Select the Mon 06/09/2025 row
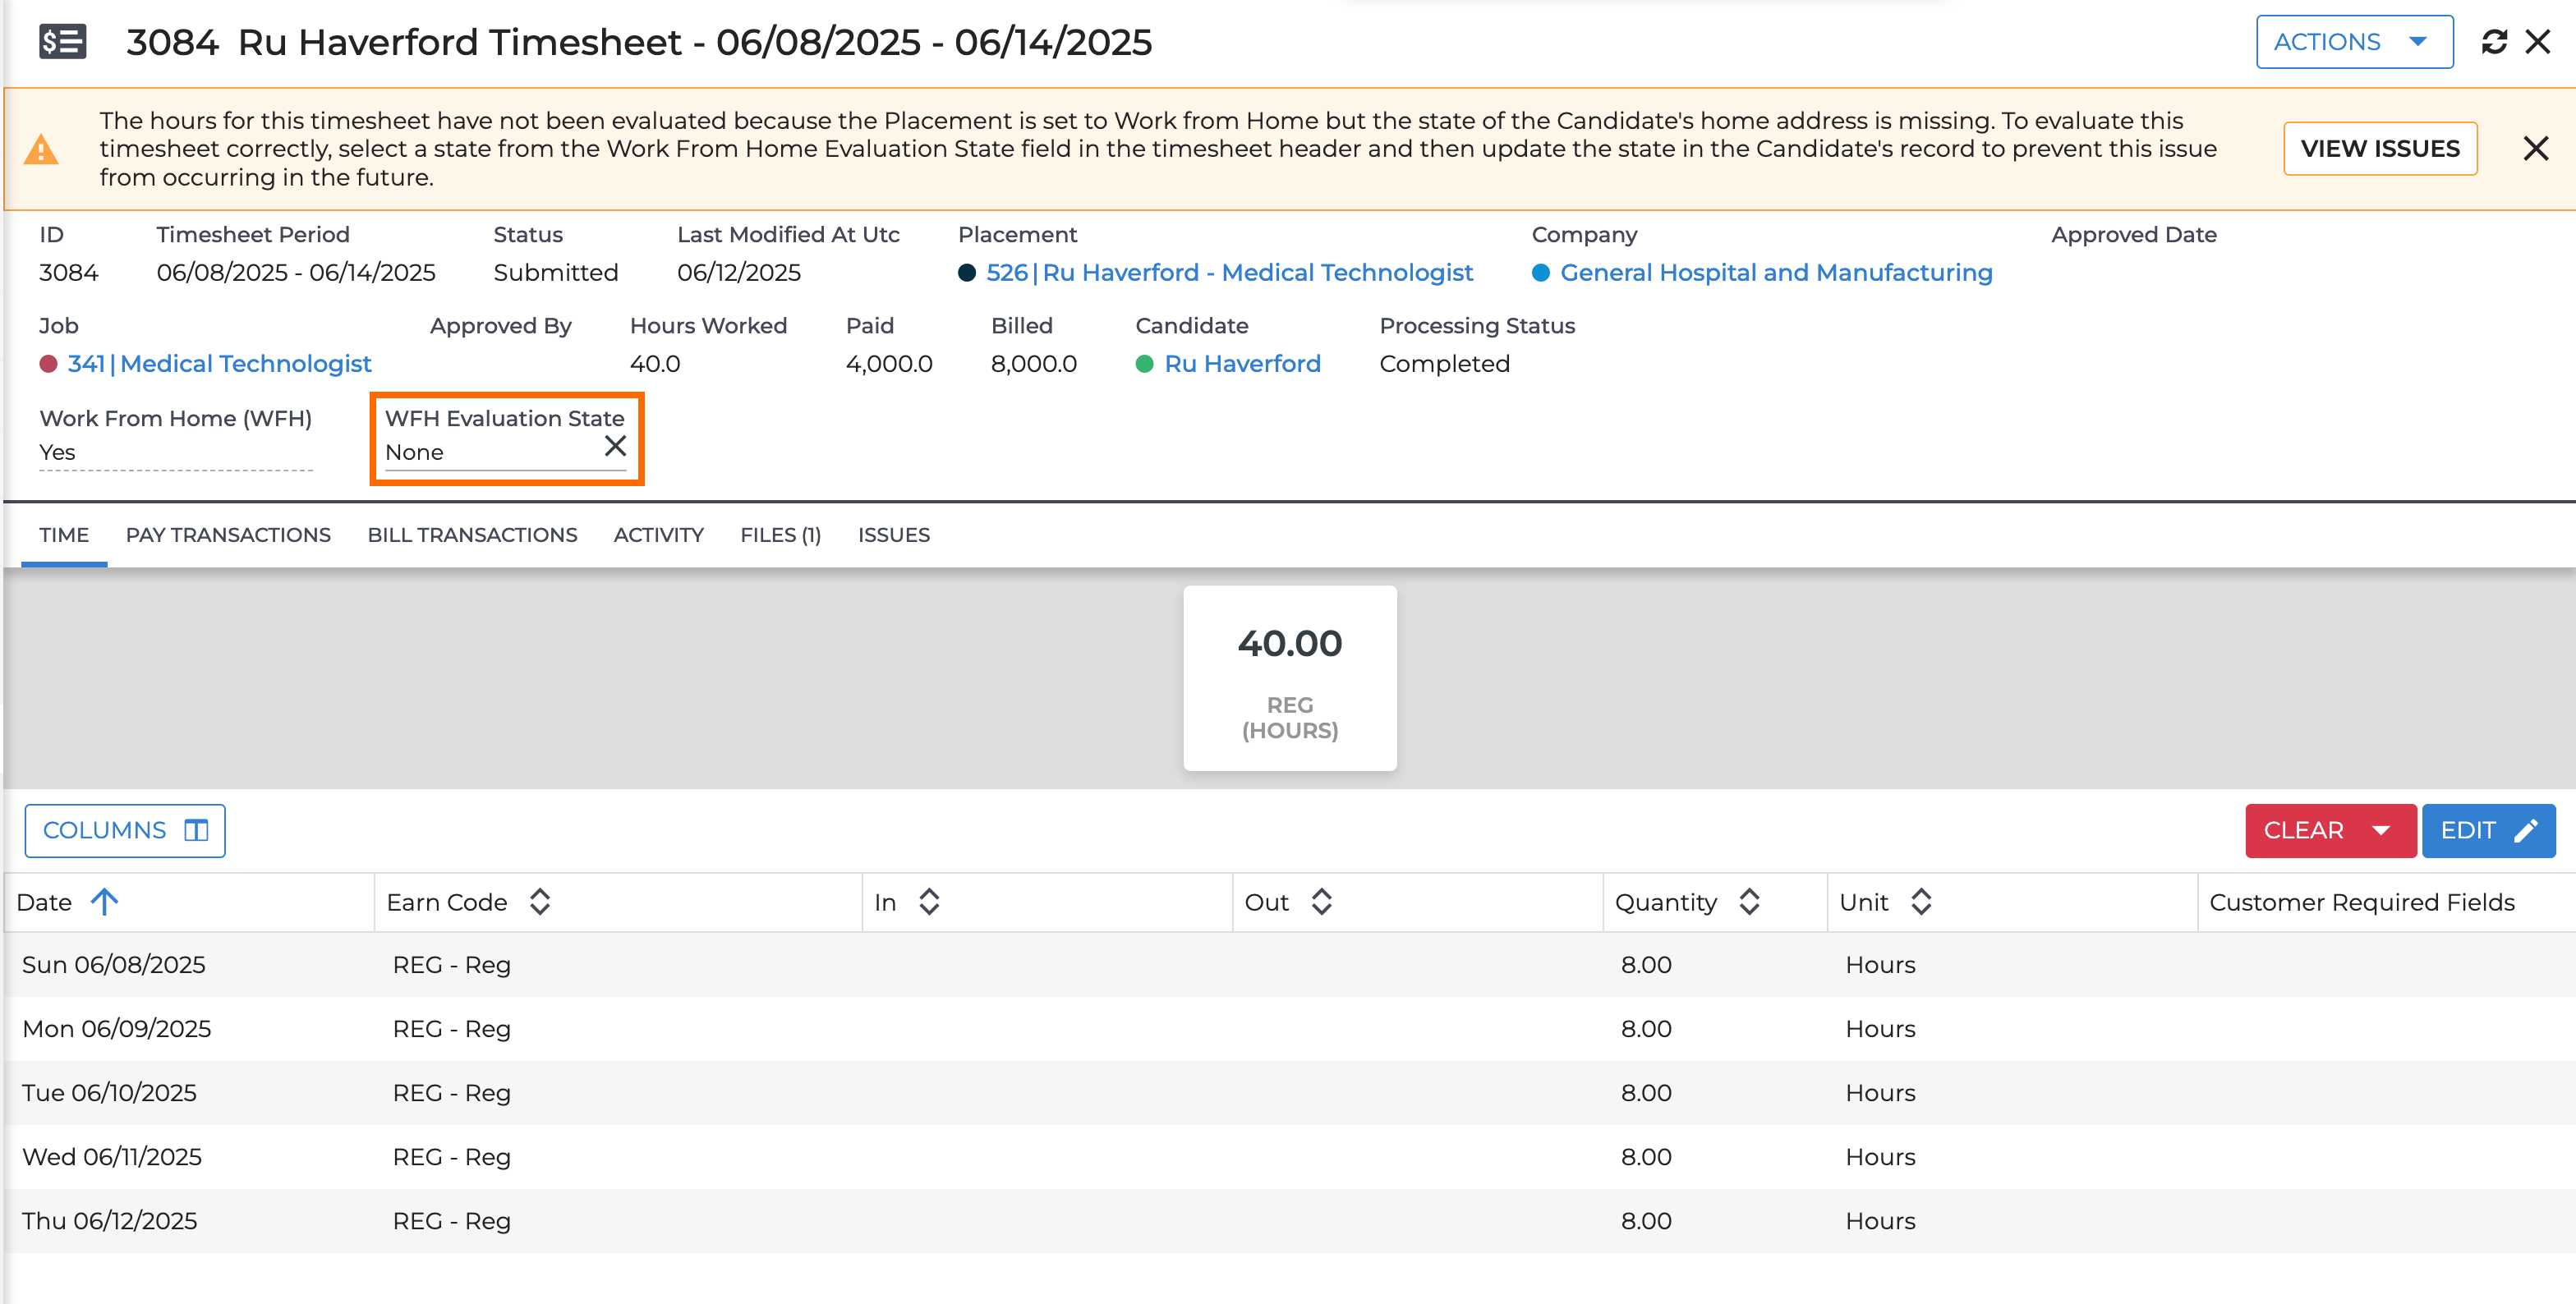Screen dimensions: 2576x1304 [x=1290, y=1029]
